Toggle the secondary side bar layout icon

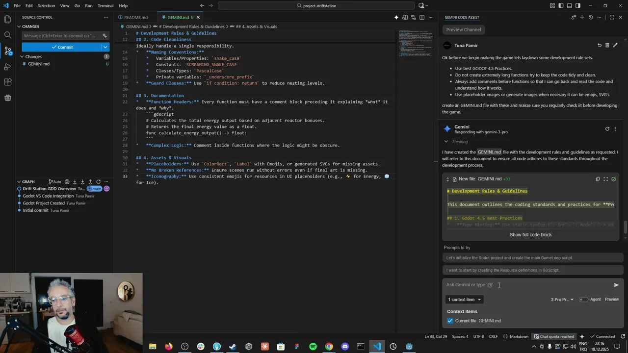[577, 5]
